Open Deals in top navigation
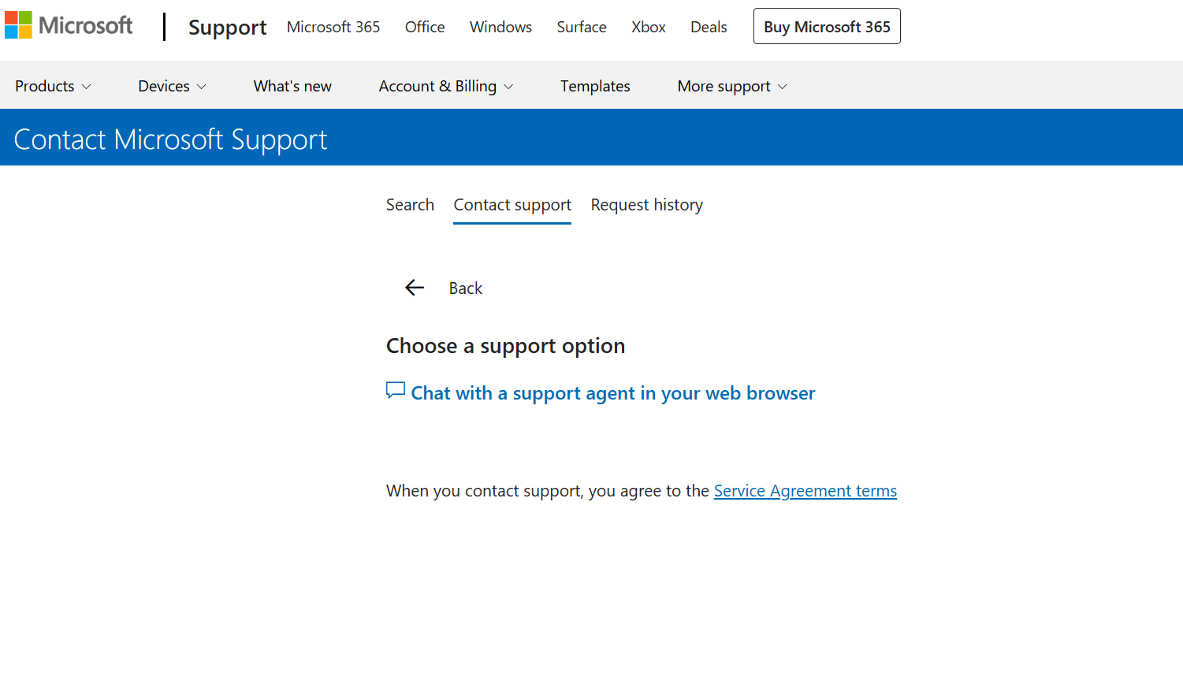The width and height of the screenshot is (1183, 673). coord(709,27)
